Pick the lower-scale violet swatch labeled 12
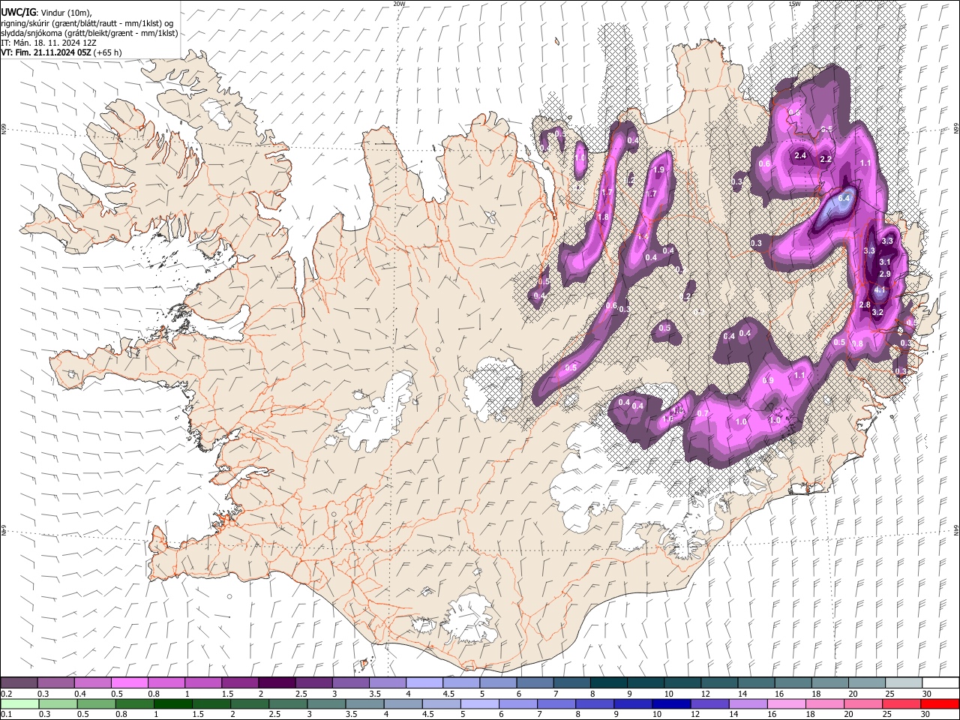960x720 pixels. (709, 703)
